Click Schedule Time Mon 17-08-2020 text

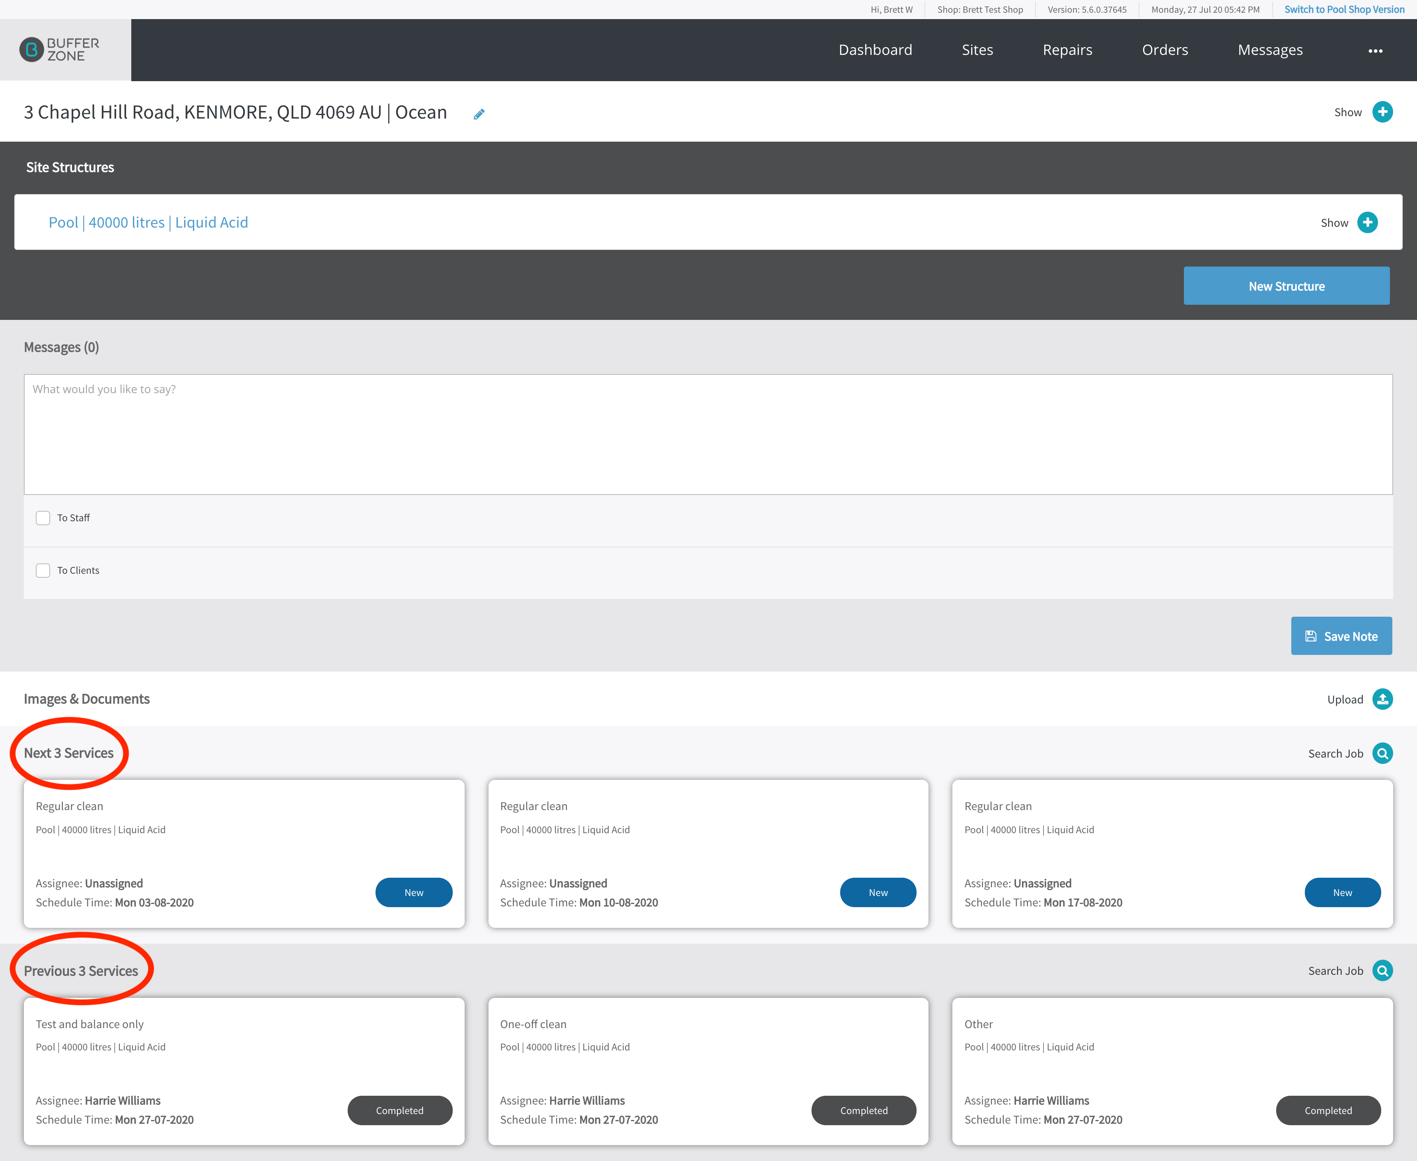coord(1043,902)
